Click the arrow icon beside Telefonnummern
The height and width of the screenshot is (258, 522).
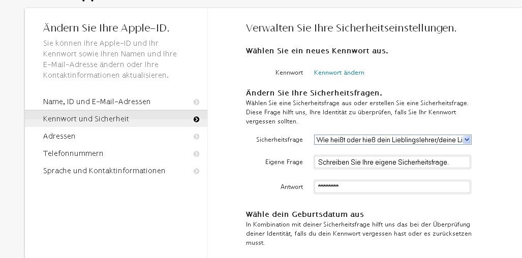pyautogui.click(x=196, y=154)
